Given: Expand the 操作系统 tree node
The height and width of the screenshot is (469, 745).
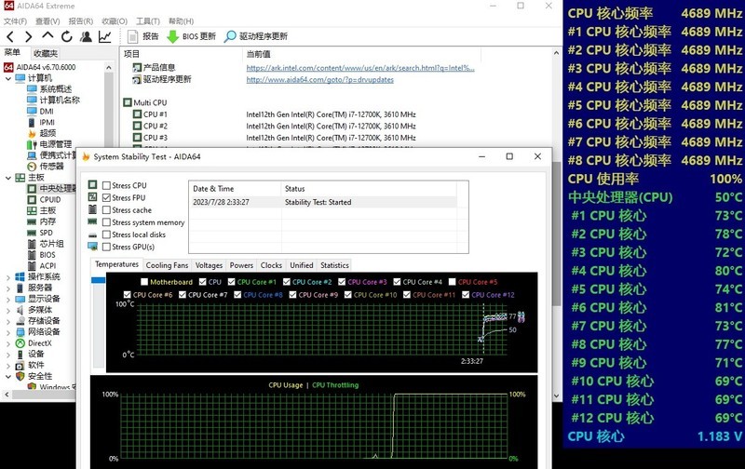Looking at the screenshot, I should point(8,277).
